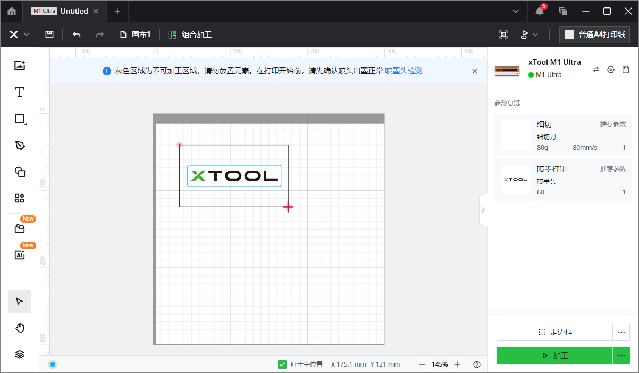
Task: Start processing with the 加工 button
Action: 555,355
